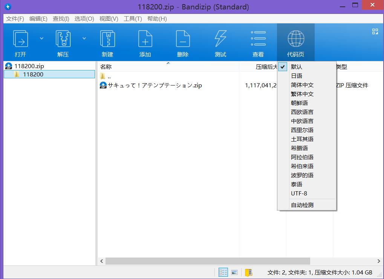Click the 新建 (New archive) toolbar icon
Image resolution: width=384 pixels, height=279 pixels.
[x=107, y=39]
